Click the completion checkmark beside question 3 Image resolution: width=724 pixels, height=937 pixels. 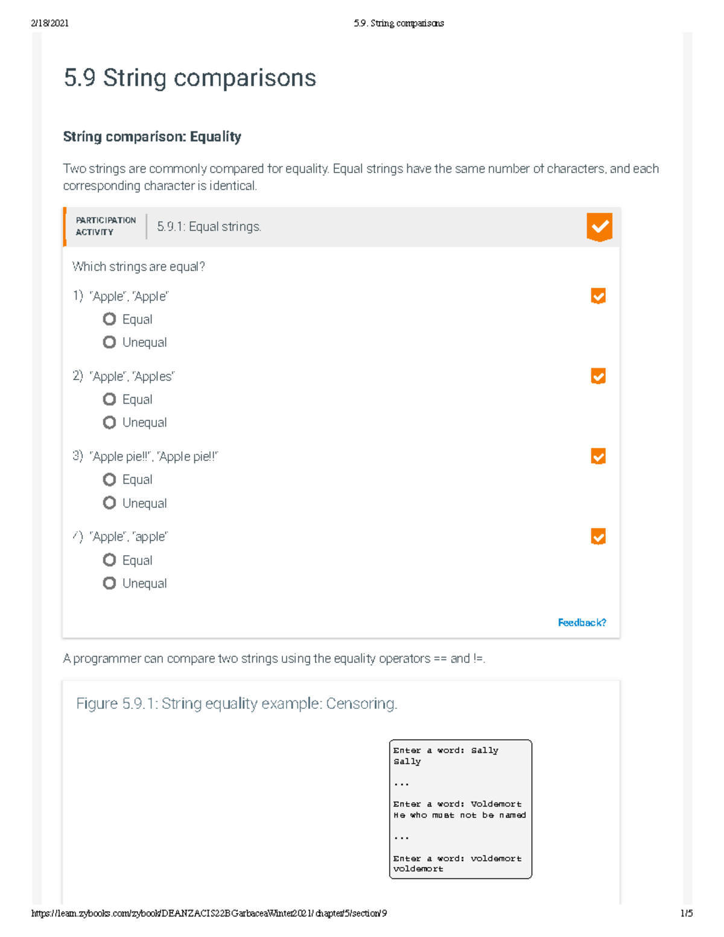point(598,457)
